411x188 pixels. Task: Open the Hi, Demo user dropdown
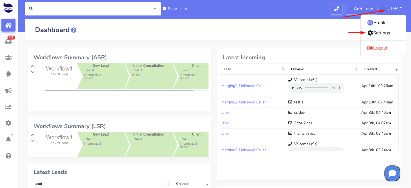tap(391, 8)
